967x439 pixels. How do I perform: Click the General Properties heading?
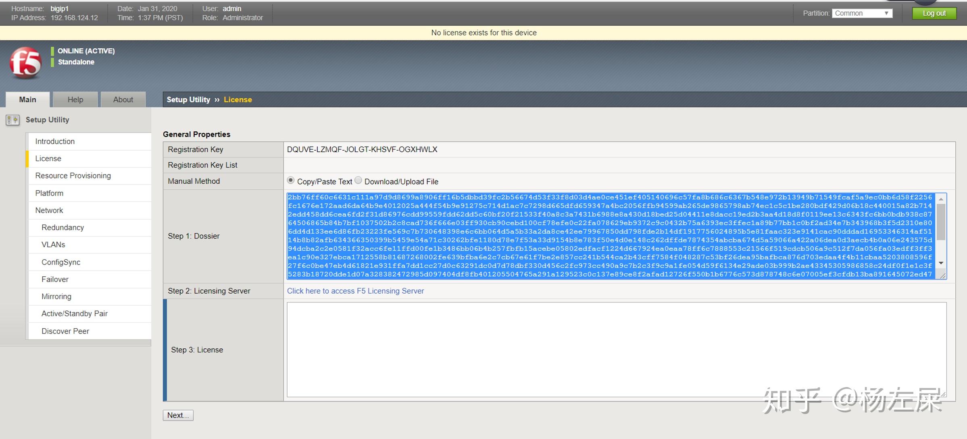point(196,134)
